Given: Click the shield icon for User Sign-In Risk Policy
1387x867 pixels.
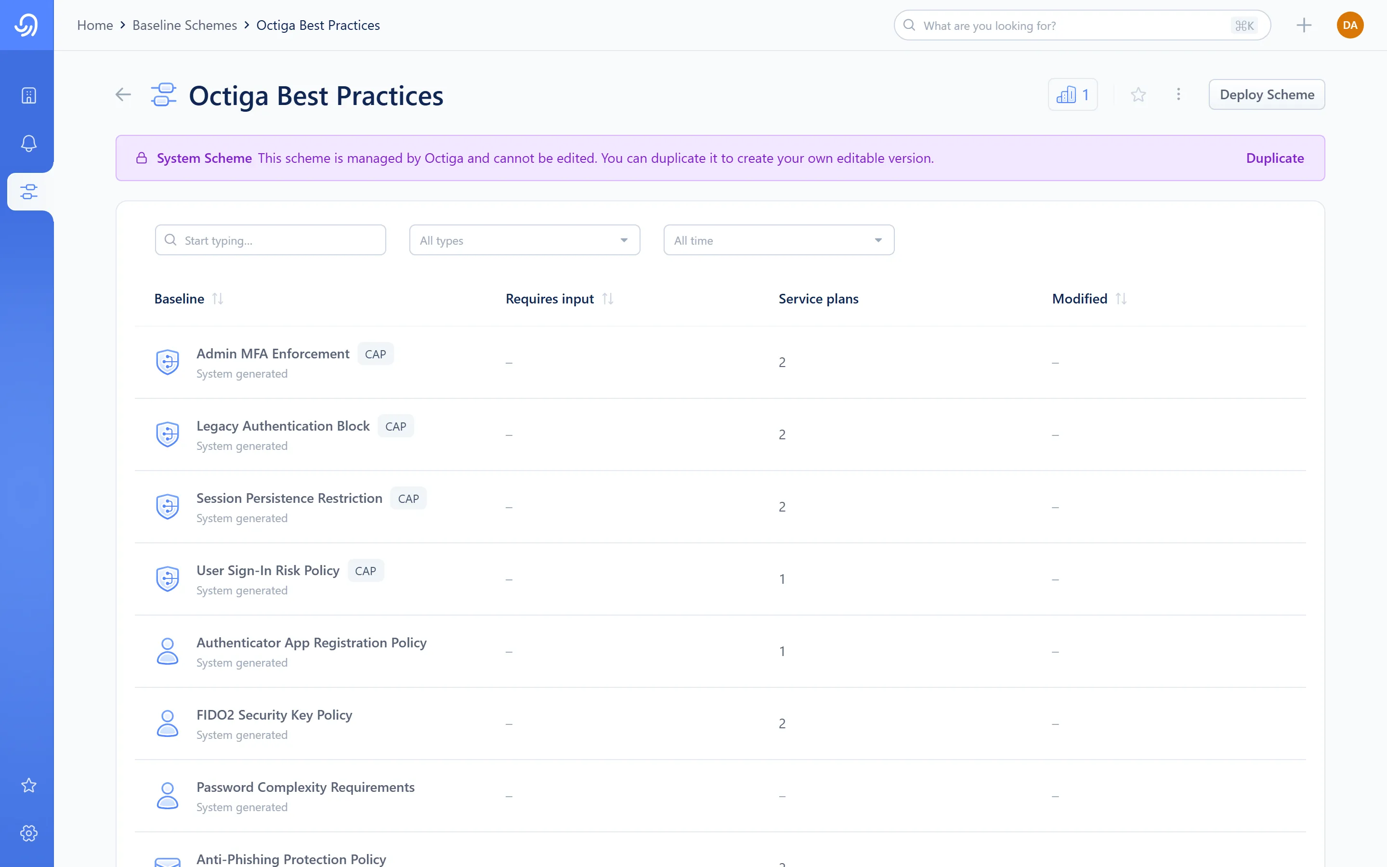Looking at the screenshot, I should 168,579.
